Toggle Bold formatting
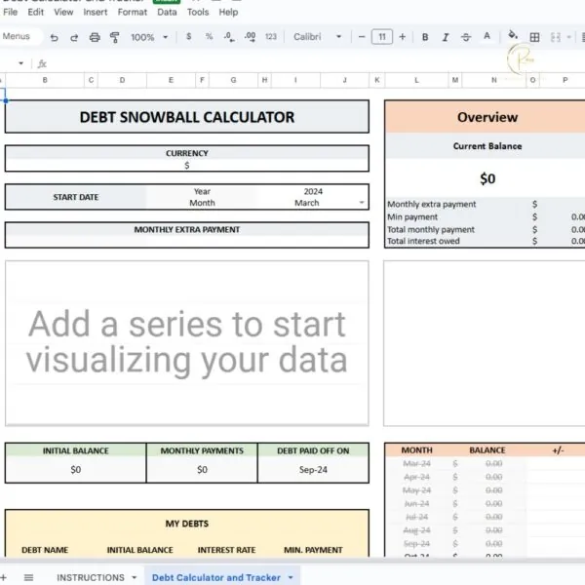The width and height of the screenshot is (585, 585). (x=425, y=37)
